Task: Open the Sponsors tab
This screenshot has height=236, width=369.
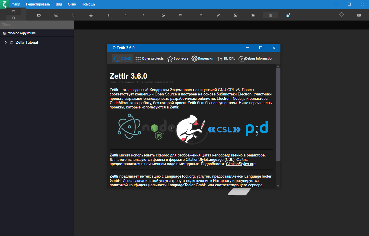Action: coord(178,58)
